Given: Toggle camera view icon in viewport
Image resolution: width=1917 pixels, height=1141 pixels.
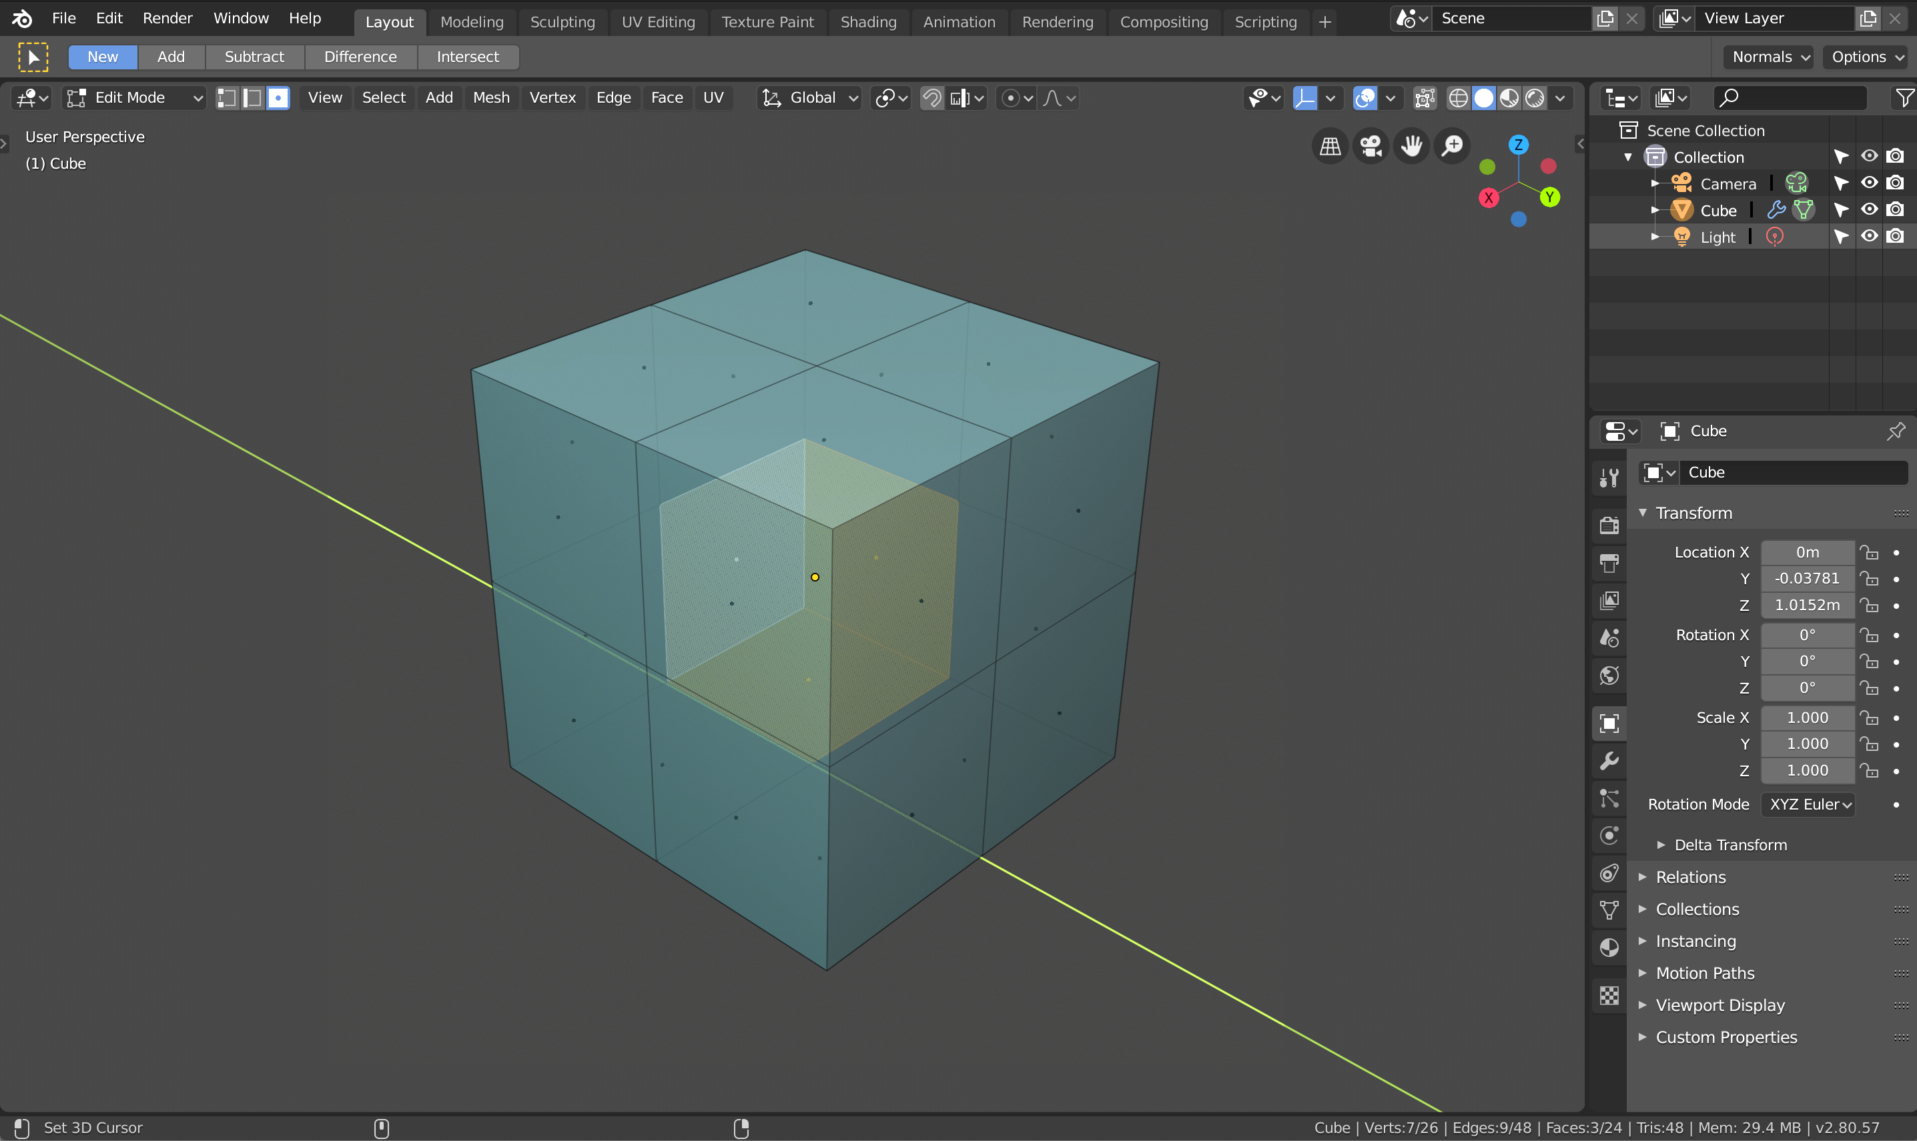Looking at the screenshot, I should [x=1371, y=145].
